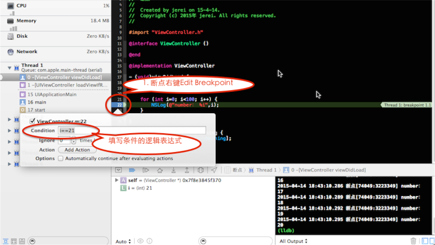Image resolution: width=435 pixels, height=245 pixels.
Task: Click the Continue program execution icon
Action: 146,170
